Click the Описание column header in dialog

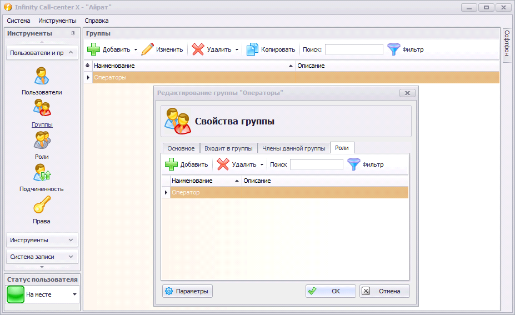(x=325, y=181)
